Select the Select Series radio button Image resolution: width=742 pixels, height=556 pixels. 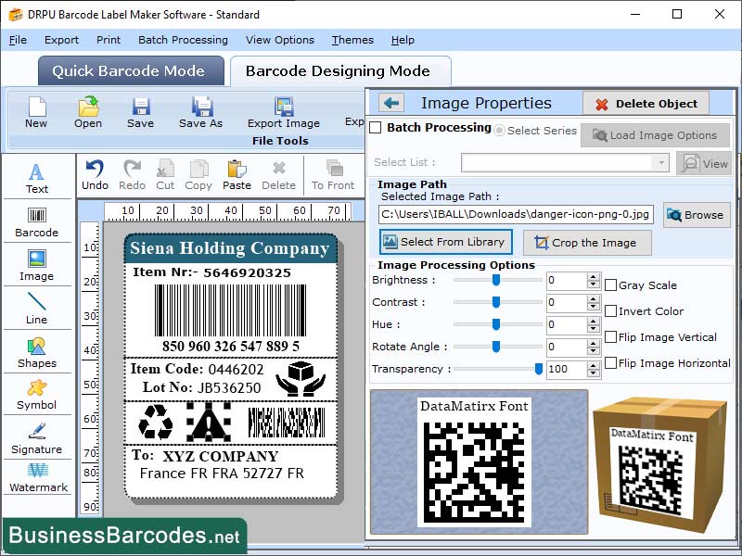tap(499, 131)
